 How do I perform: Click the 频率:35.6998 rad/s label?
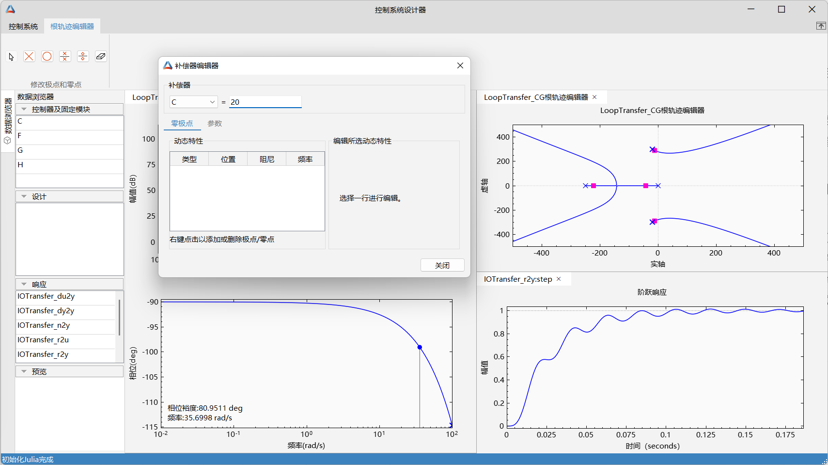tap(200, 418)
